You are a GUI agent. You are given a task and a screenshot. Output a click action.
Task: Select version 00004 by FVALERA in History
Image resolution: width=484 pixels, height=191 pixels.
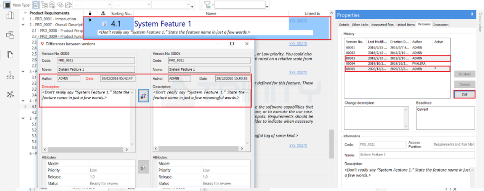coord(397,64)
